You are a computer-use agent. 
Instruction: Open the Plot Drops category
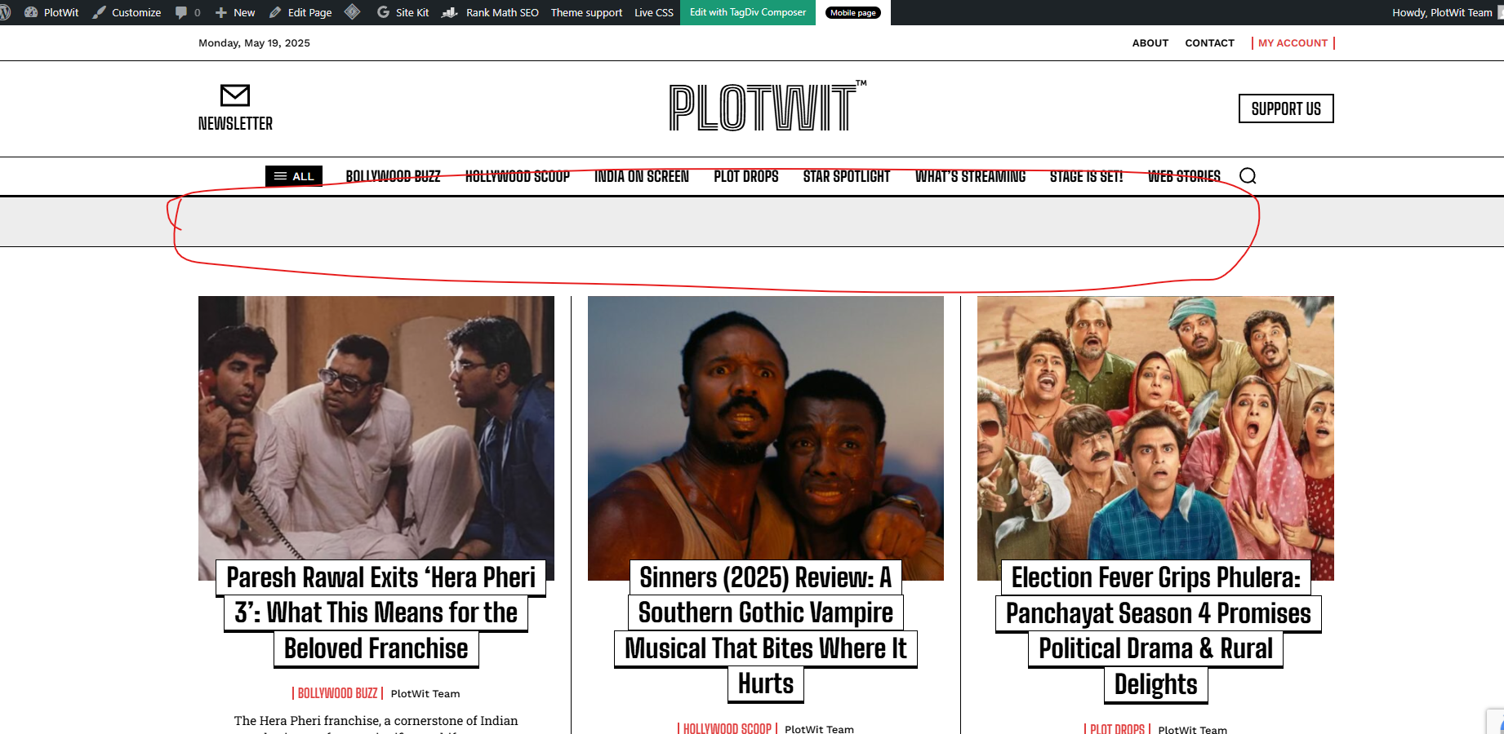coord(746,176)
